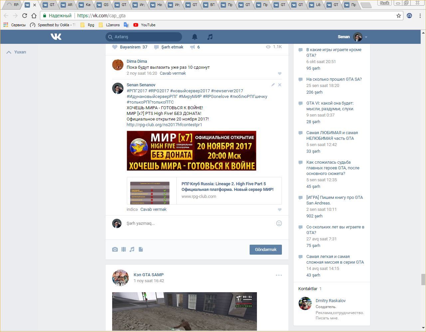The image size is (426, 332).
Task: Click in the Şərh yazmaq comment field
Action: [200, 223]
